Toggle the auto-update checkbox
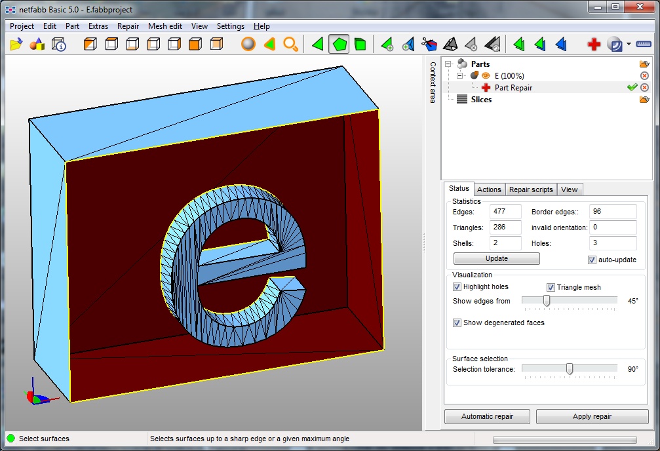The height and width of the screenshot is (451, 660). [x=592, y=260]
